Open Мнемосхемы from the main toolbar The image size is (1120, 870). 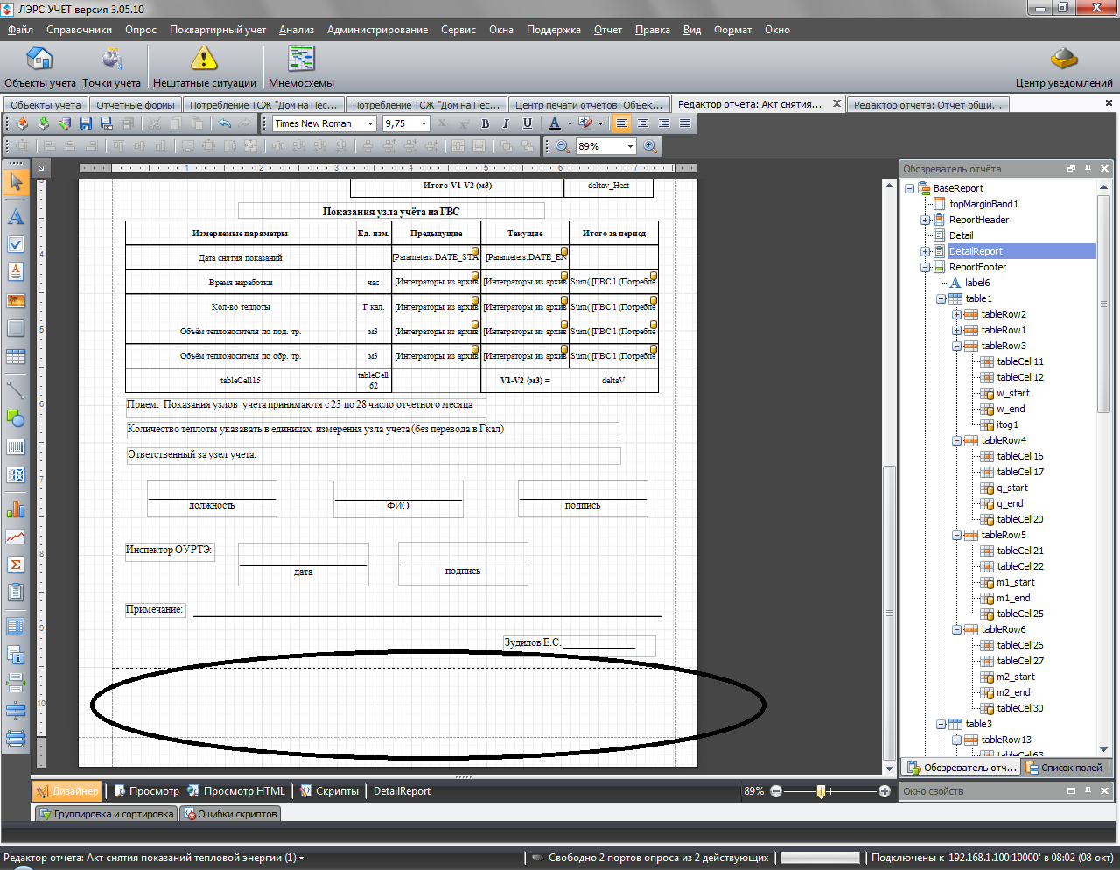(301, 67)
